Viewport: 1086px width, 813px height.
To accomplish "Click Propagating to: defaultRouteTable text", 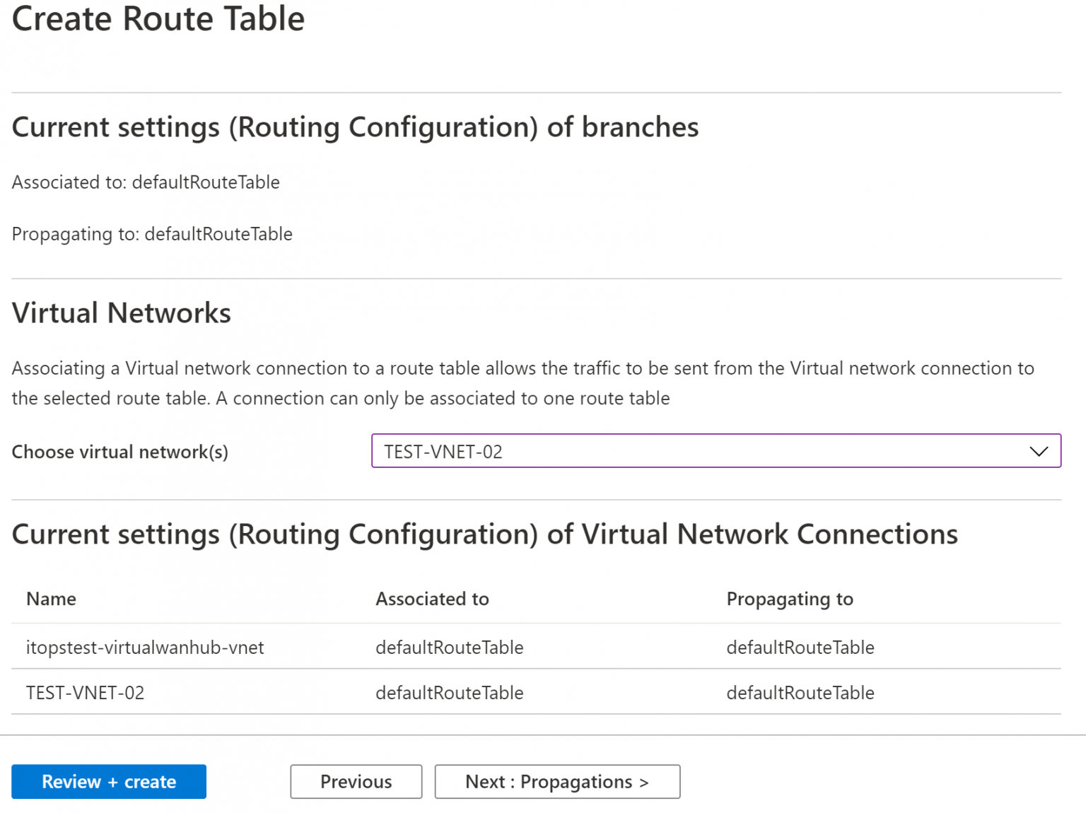I will [151, 234].
